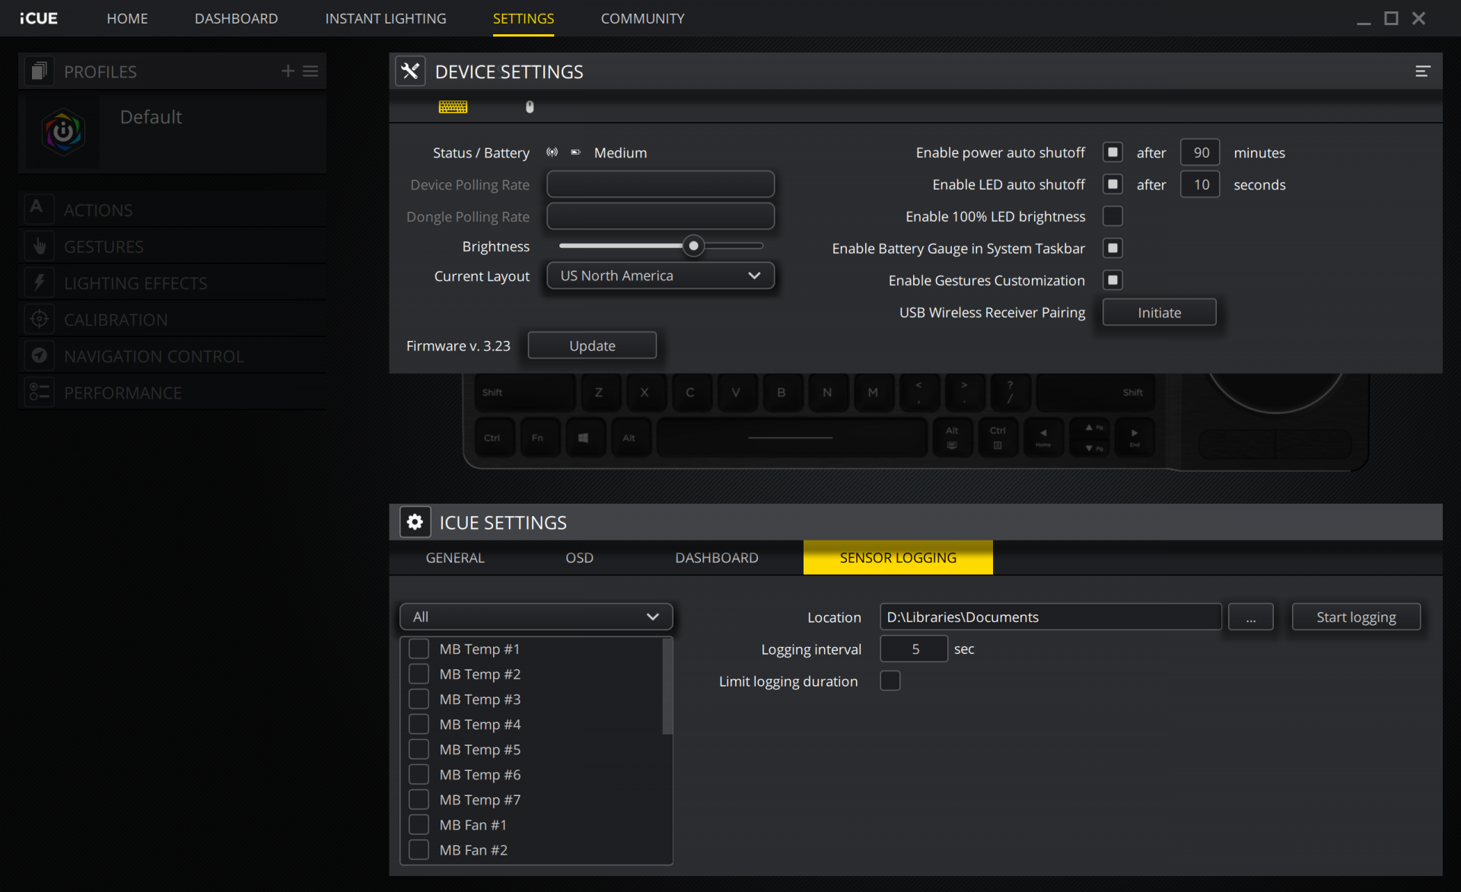The width and height of the screenshot is (1461, 892).
Task: Switch to the OSD settings tab
Action: pyautogui.click(x=579, y=558)
